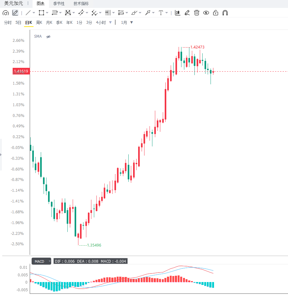The height and width of the screenshot is (296, 288).
Task: Click the 1.41619 current price label
Action: click(x=21, y=71)
